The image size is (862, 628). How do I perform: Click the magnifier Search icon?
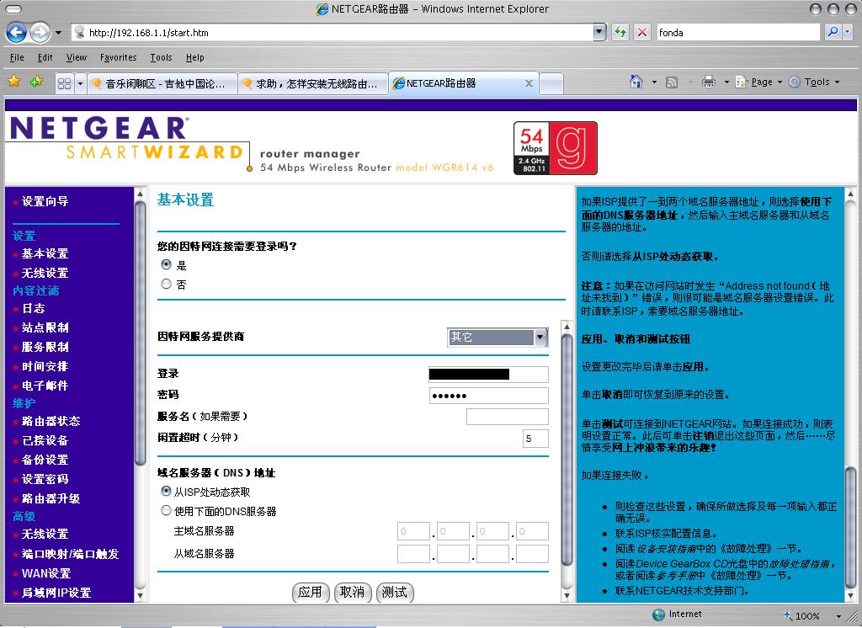click(x=833, y=33)
